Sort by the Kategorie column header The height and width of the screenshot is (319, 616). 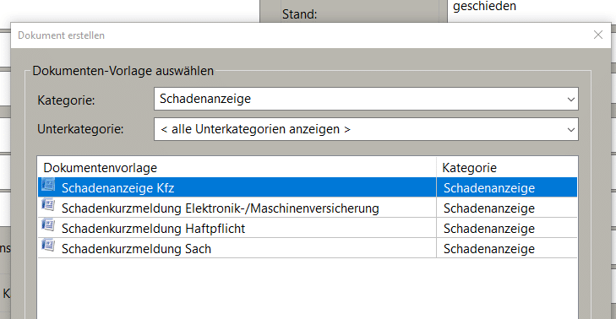pos(507,168)
